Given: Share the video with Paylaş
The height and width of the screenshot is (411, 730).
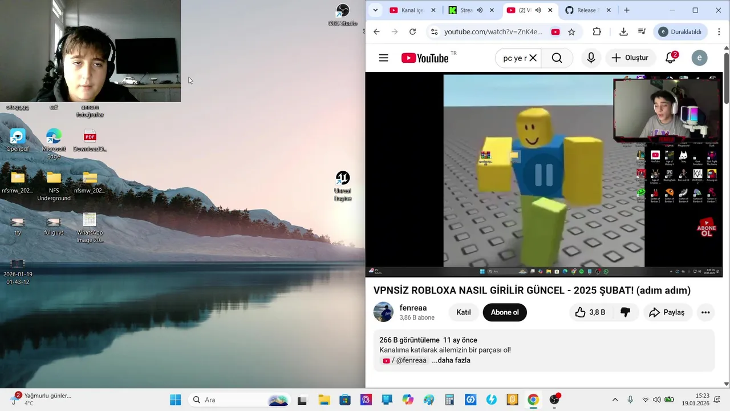Looking at the screenshot, I should click(667, 312).
